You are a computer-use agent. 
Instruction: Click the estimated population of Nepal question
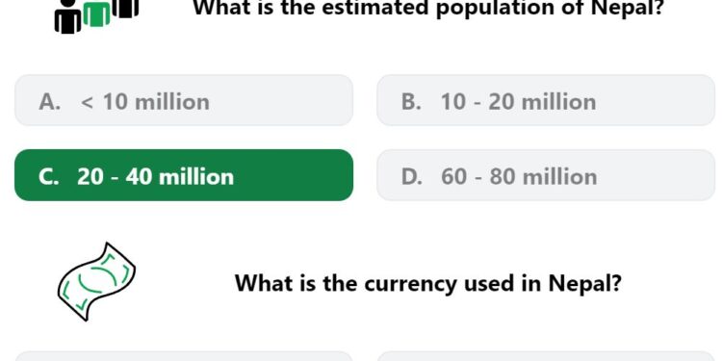pos(428,8)
